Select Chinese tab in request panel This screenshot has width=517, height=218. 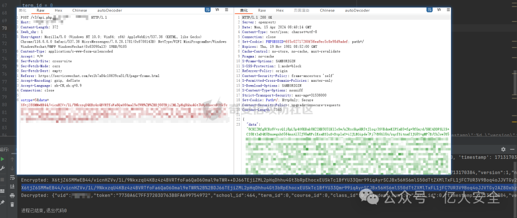click(x=80, y=10)
